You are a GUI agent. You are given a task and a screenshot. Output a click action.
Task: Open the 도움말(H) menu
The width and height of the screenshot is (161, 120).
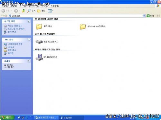click(55, 6)
